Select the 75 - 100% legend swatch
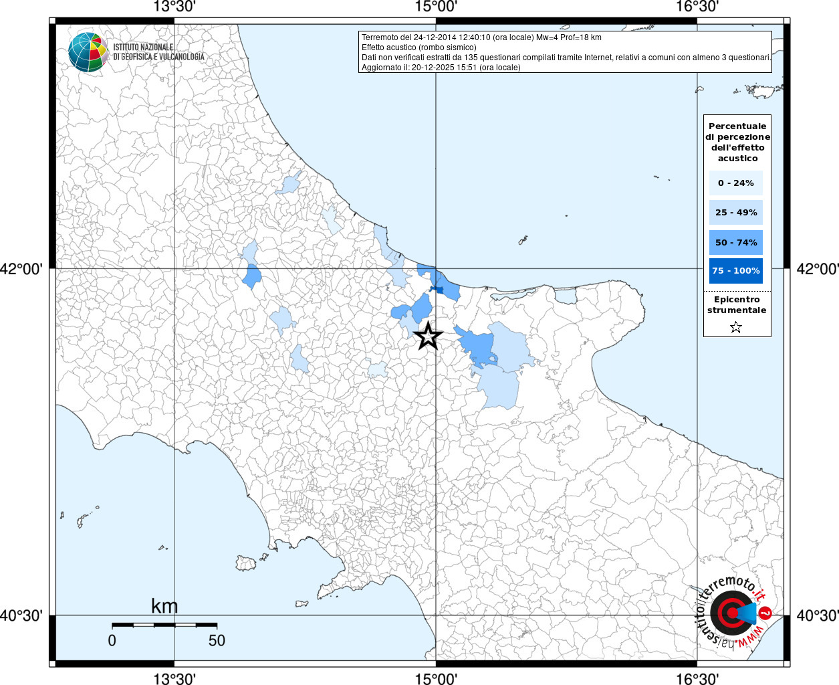Image resolution: width=839 pixels, height=685 pixels. click(736, 271)
